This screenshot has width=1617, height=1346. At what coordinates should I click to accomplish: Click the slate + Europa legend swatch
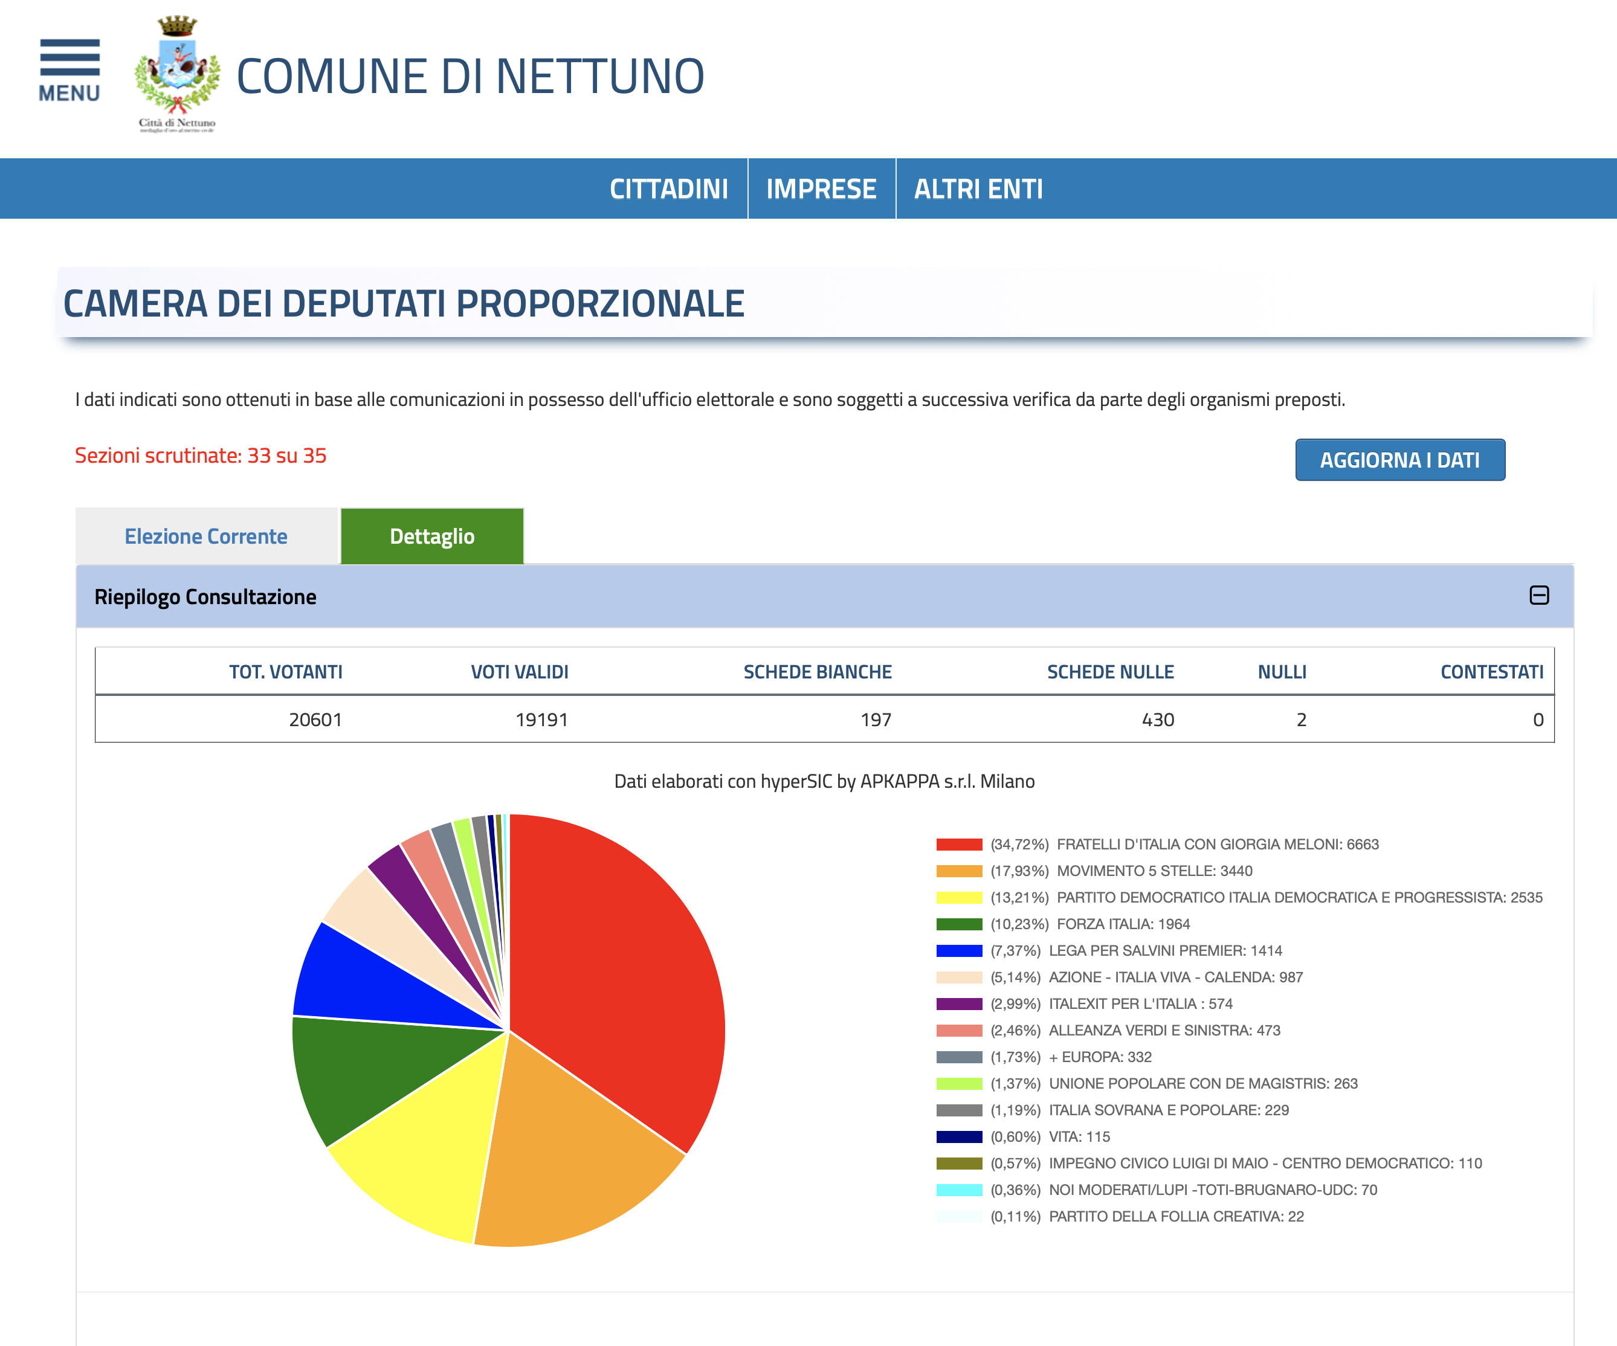[958, 1057]
